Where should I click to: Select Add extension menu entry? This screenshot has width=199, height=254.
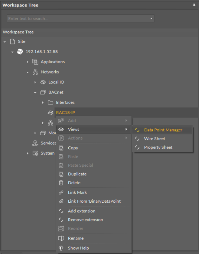[x=81, y=211]
